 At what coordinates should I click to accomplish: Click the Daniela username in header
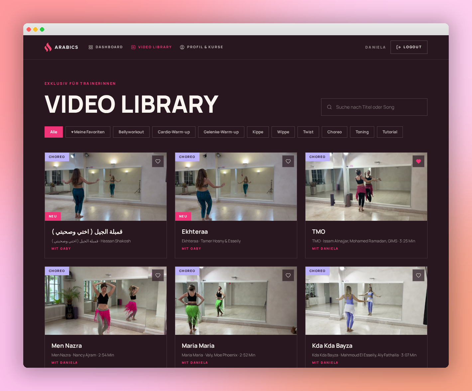pos(376,47)
